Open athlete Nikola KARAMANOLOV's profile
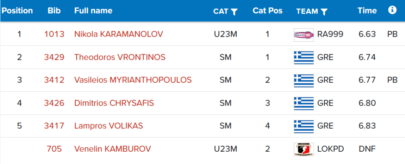Image resolution: width=405 pixels, height=164 pixels. [119, 34]
